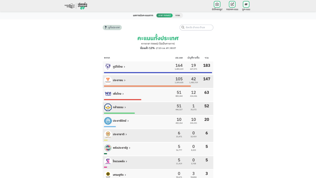
Task: Click the province search input field
Action: click(x=199, y=28)
